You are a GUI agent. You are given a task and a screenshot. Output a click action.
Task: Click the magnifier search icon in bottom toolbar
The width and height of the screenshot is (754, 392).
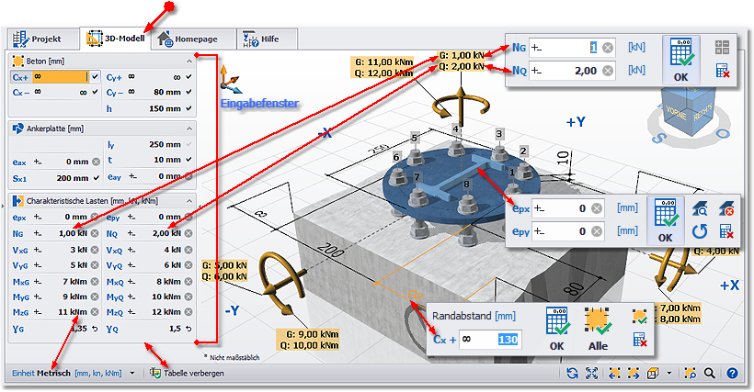pyautogui.click(x=710, y=373)
